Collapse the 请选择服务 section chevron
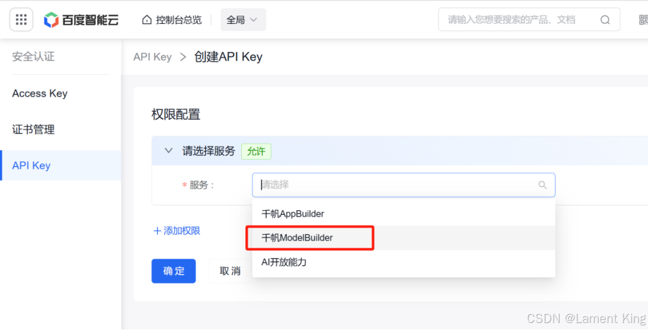The height and width of the screenshot is (330, 648). (169, 151)
